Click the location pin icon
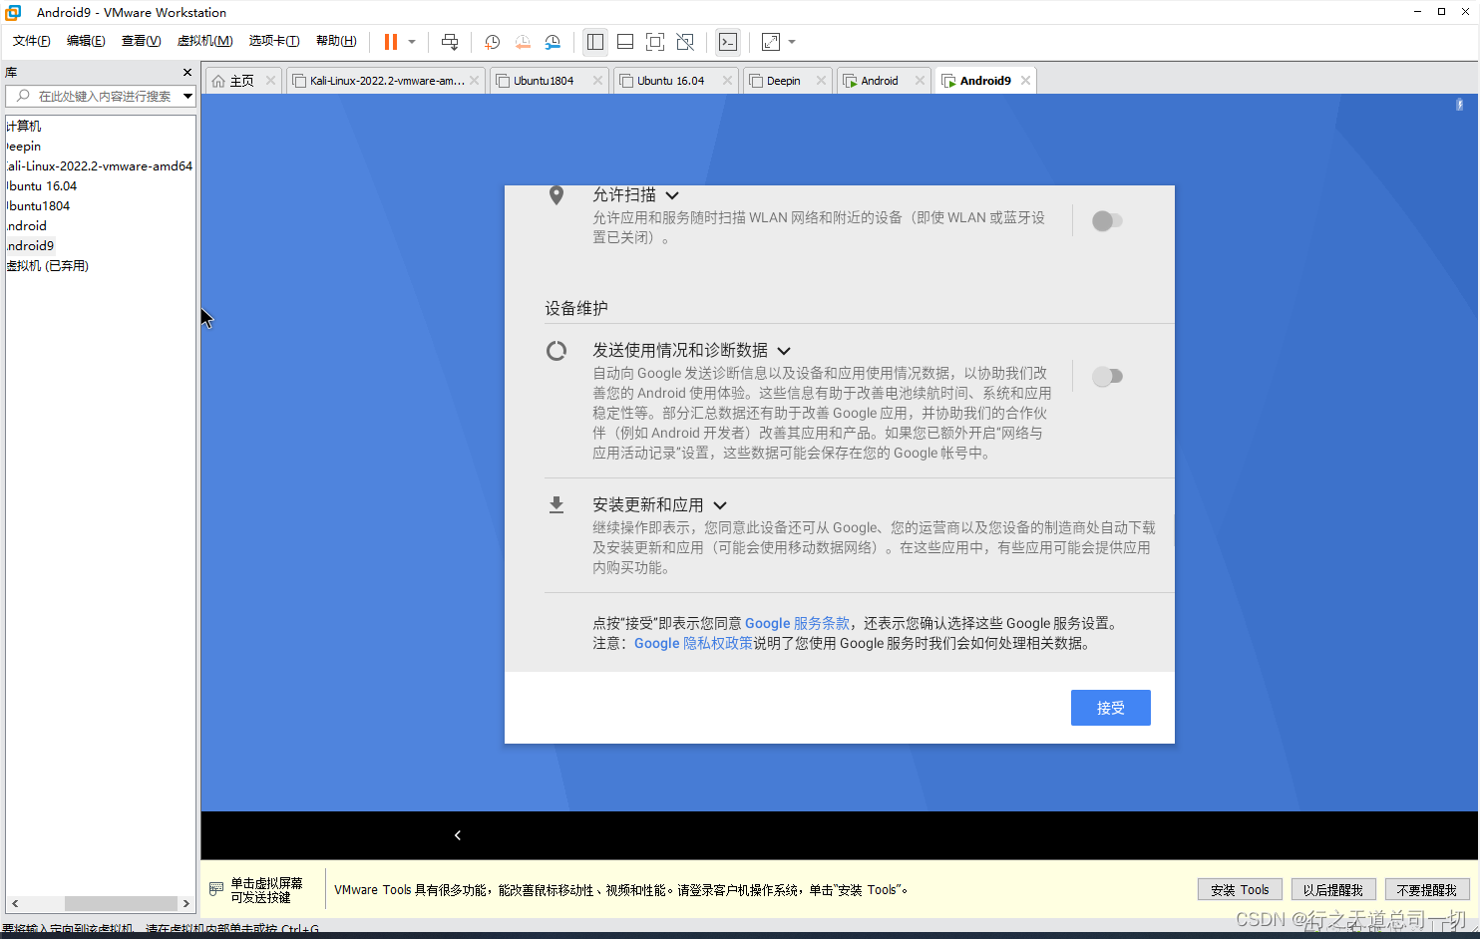 click(x=556, y=195)
